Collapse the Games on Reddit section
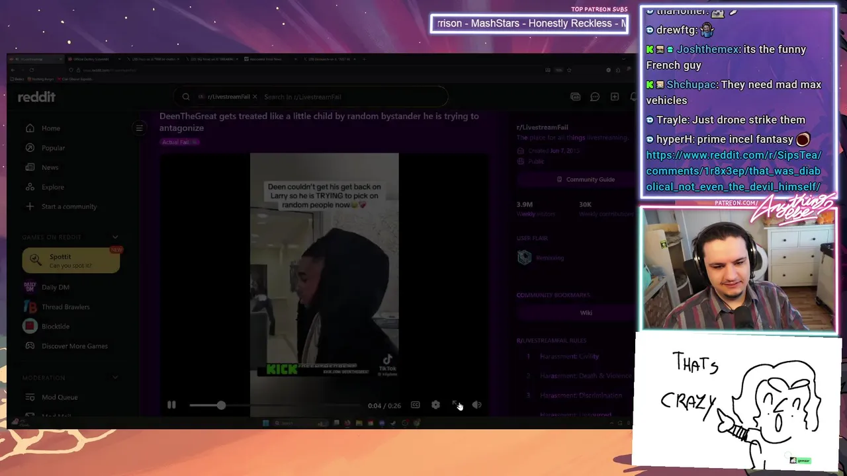The height and width of the screenshot is (476, 847). [115, 237]
